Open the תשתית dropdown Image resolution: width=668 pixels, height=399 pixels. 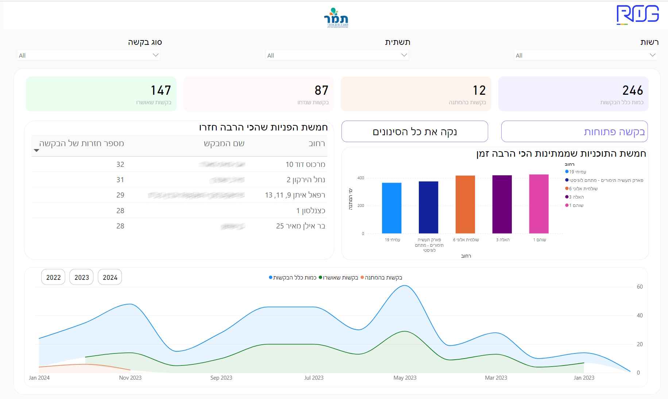coord(337,55)
